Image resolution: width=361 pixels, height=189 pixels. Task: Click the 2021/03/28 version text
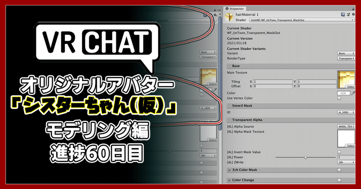click(236, 43)
